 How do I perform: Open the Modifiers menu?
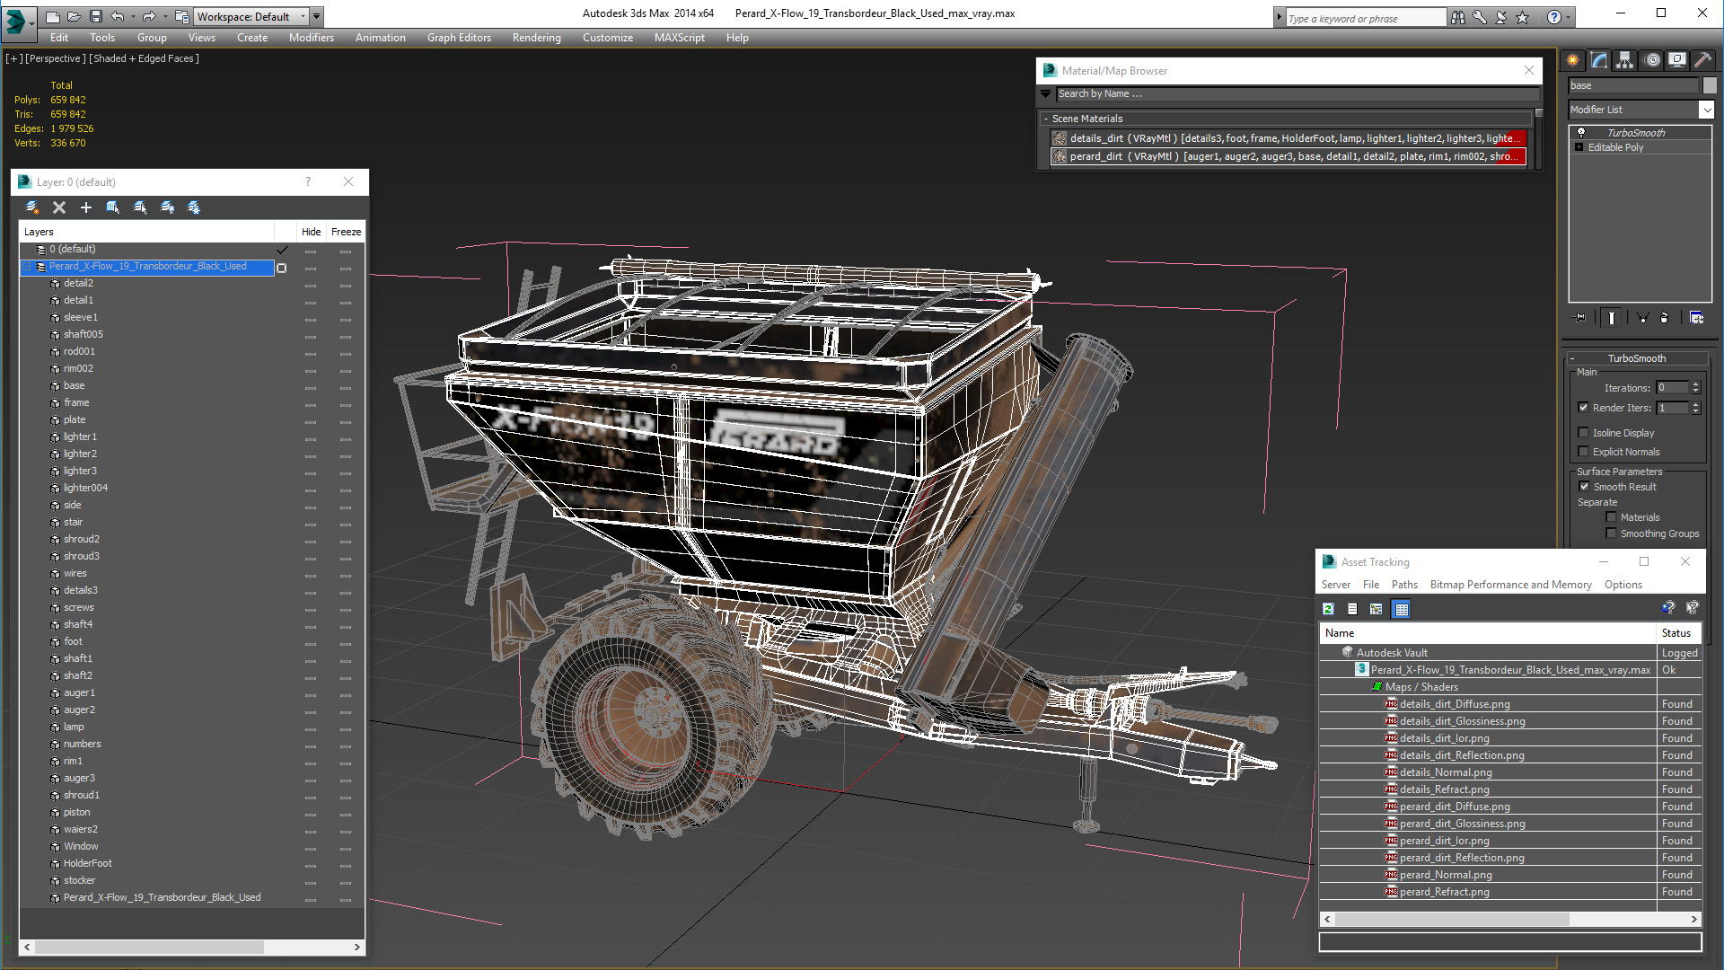[311, 38]
